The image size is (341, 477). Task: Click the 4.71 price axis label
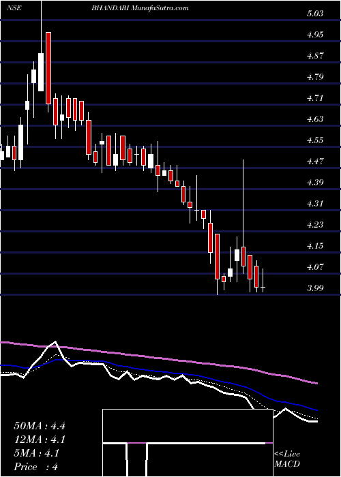315,98
